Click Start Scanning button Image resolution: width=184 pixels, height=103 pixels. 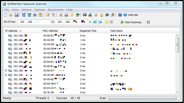[x=131, y=22]
